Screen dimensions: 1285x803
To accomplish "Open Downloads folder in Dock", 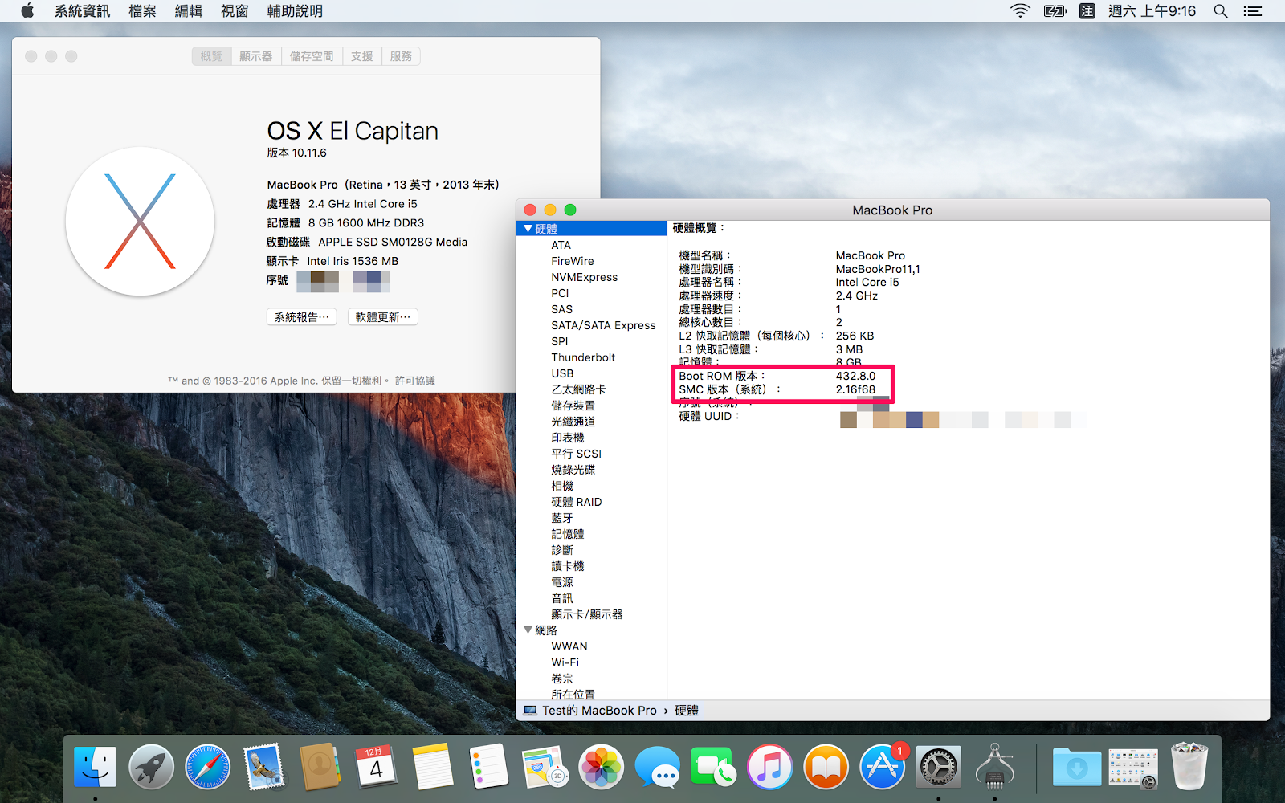I will (1076, 767).
